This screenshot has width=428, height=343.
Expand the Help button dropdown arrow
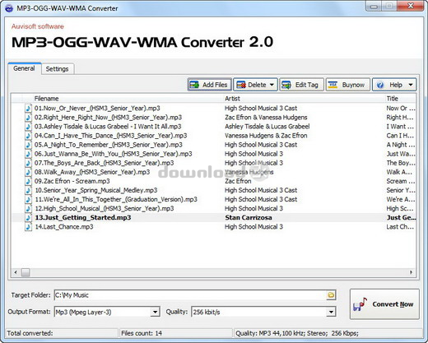coord(411,85)
